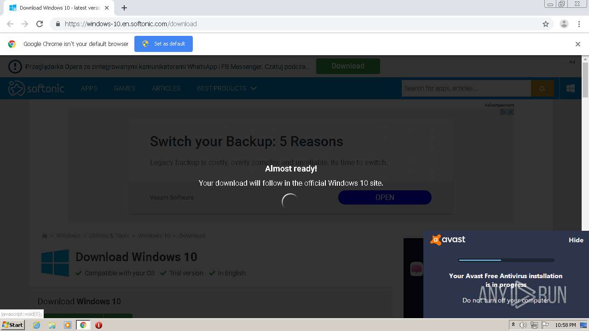Click the loading spinner overlay
Image resolution: width=589 pixels, height=331 pixels.
290,202
